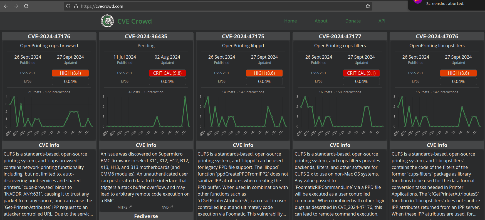Open the MITRE external link icon
Viewport: 485px width, 220px height.
point(130,207)
